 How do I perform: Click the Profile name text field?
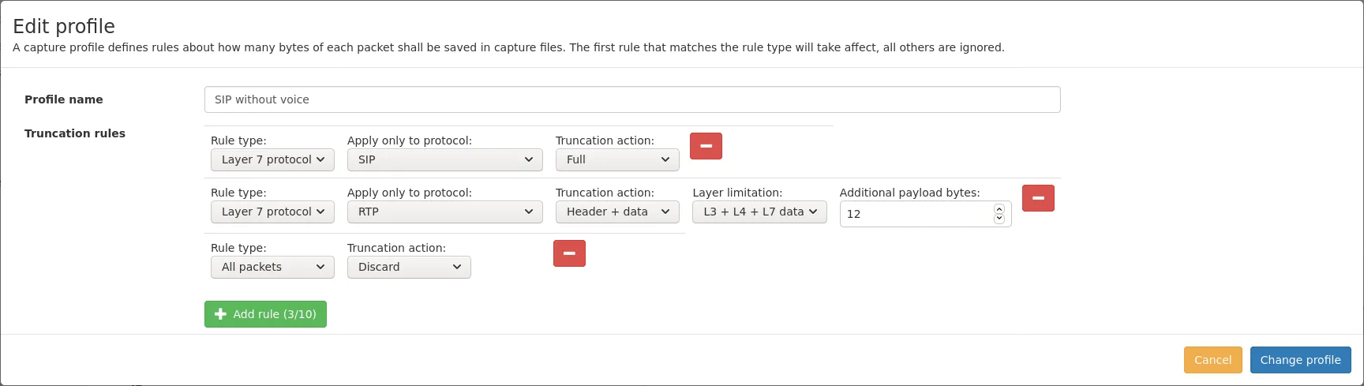[x=631, y=99]
